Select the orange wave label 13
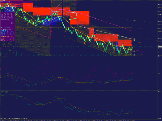162x121 pixels. (x=97, y=47)
